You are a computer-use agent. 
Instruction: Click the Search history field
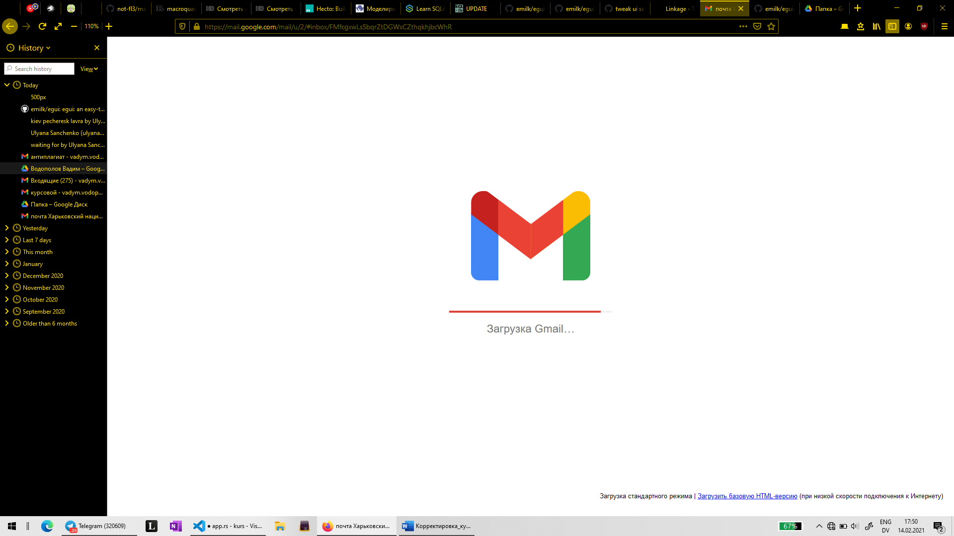click(x=39, y=69)
